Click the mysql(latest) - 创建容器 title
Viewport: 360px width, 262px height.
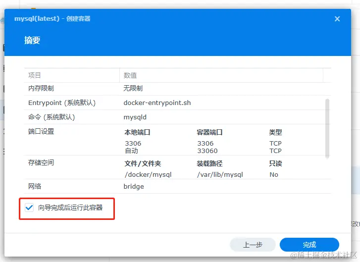[x=52, y=19]
